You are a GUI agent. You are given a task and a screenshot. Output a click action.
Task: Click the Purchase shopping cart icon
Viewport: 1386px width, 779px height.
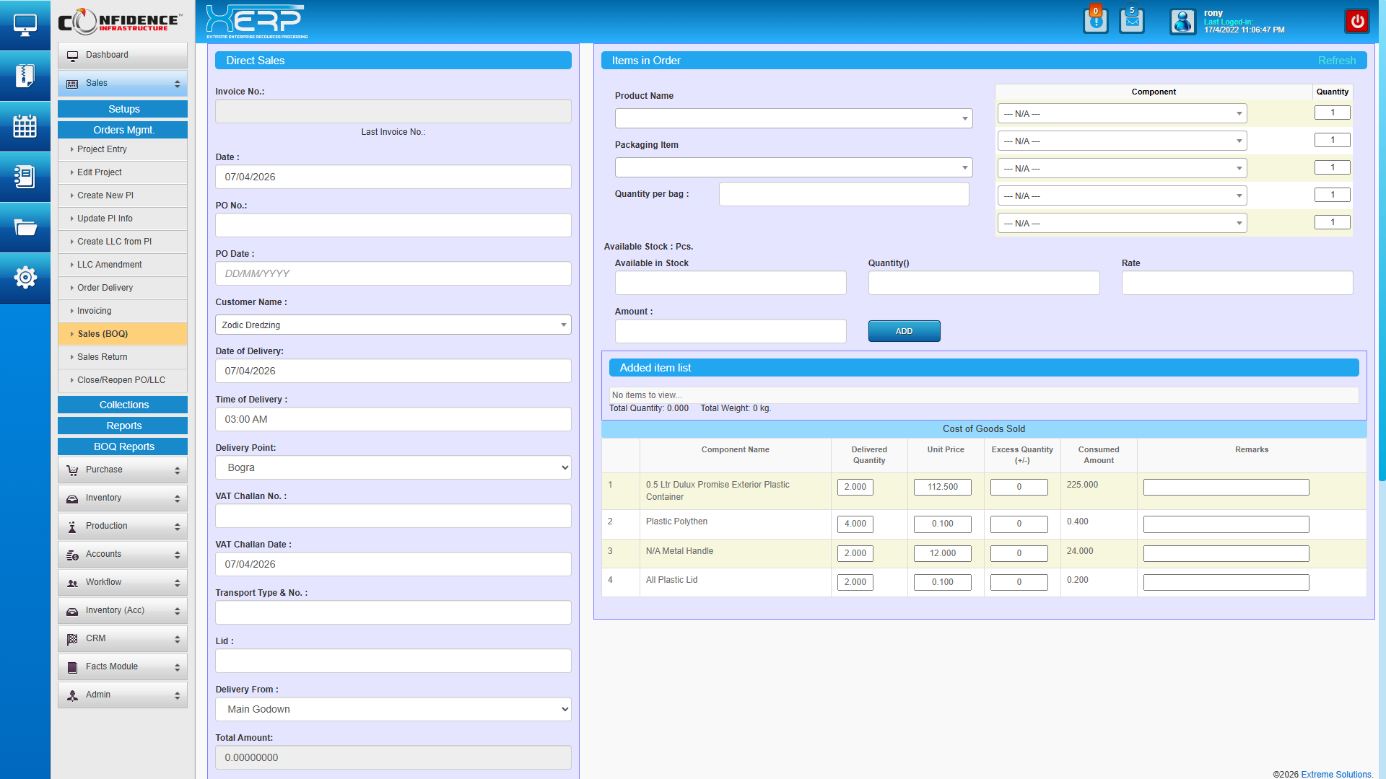[72, 470]
